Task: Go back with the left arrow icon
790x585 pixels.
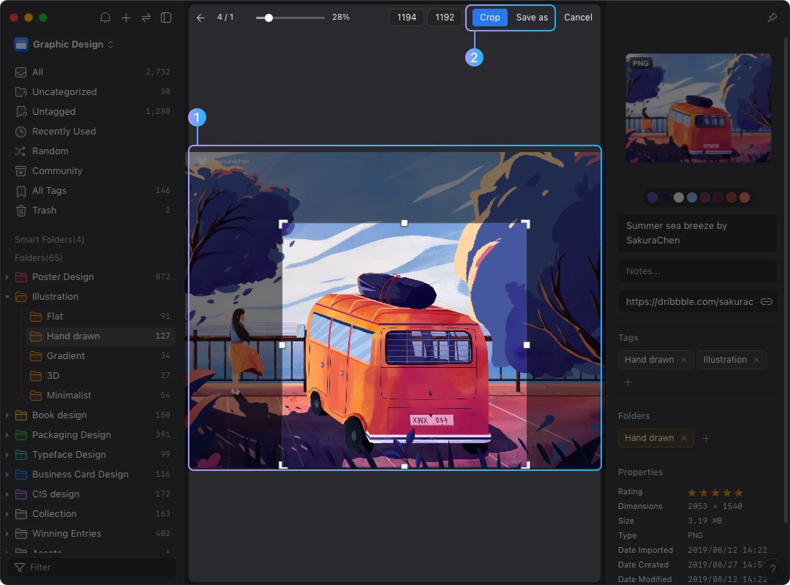Action: (x=201, y=18)
